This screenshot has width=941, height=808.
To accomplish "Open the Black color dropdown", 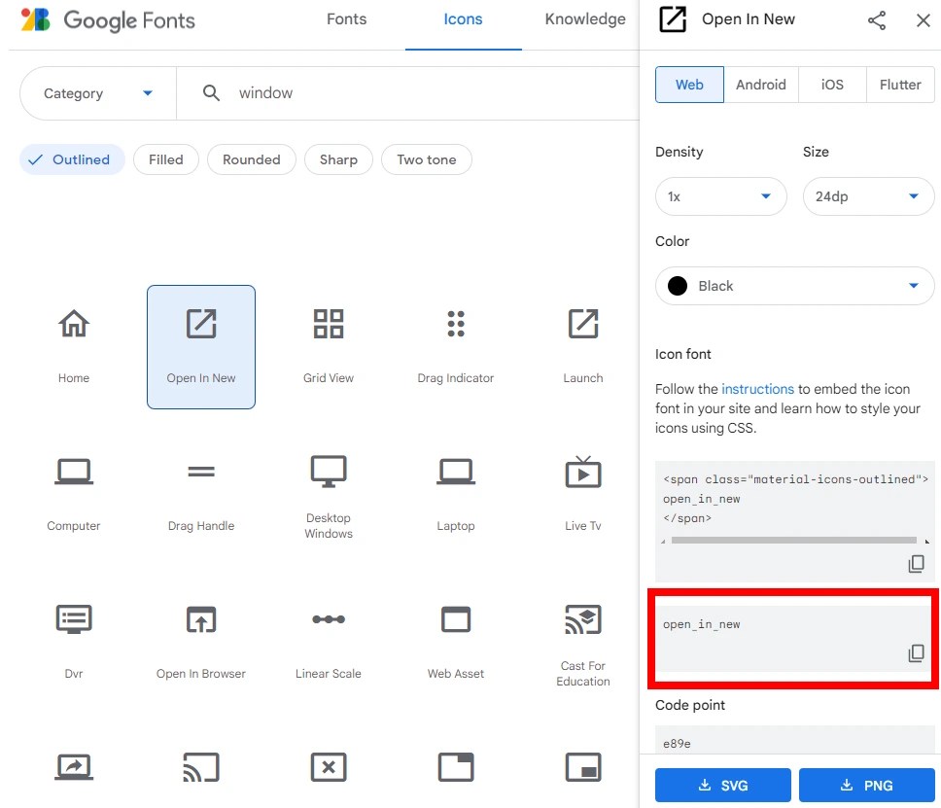I will (x=794, y=286).
